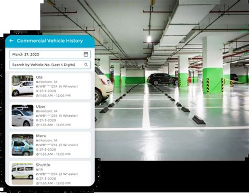Click the date icon in Ola card
This screenshot has width=249, height=193.
37,91
